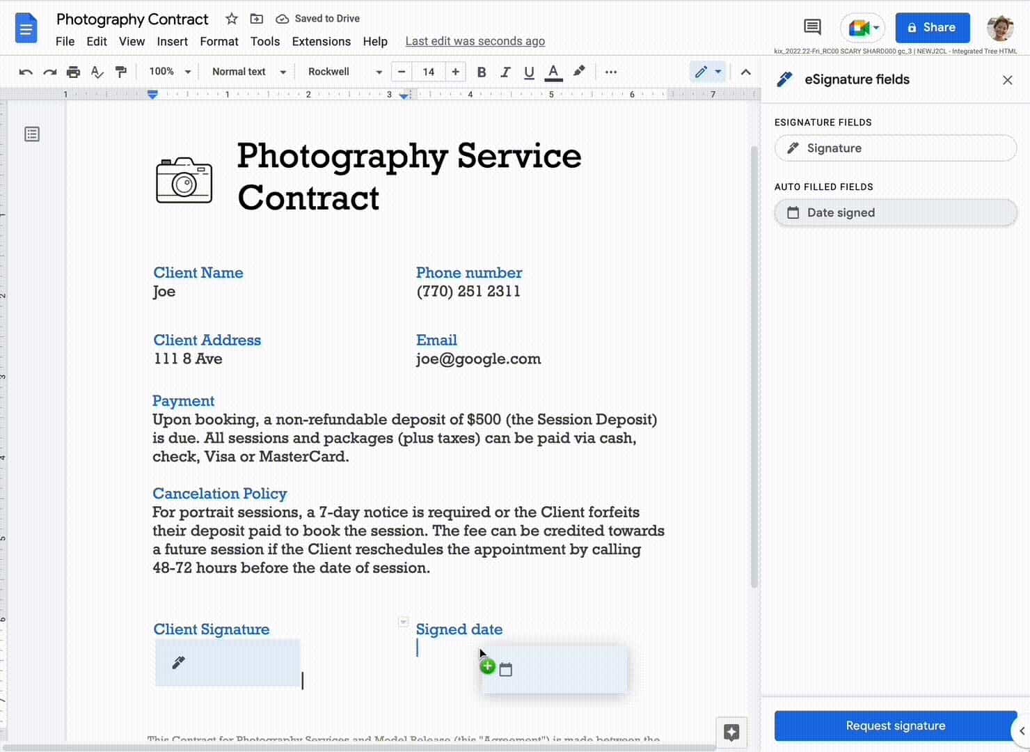Open the Insert menu
Image resolution: width=1030 pixels, height=752 pixels.
(x=172, y=41)
